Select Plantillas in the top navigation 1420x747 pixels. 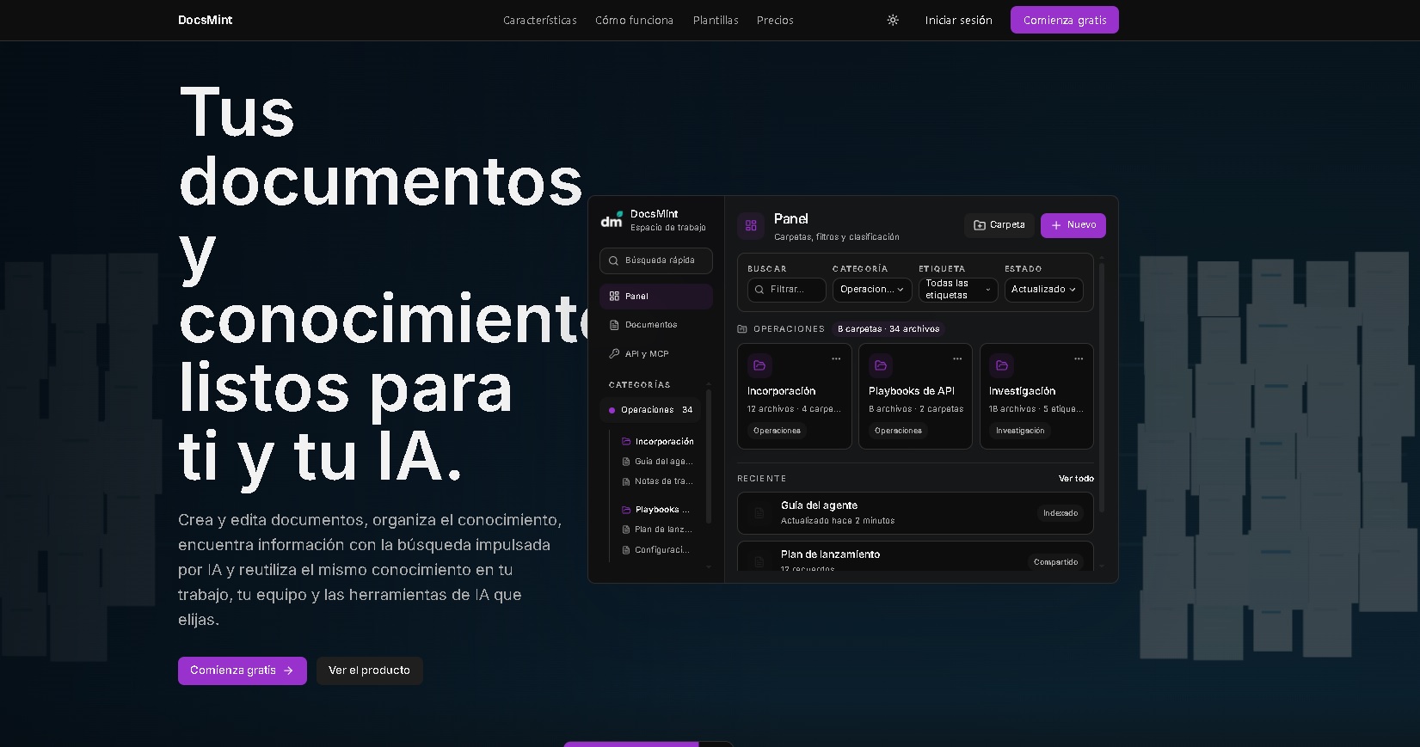point(716,20)
